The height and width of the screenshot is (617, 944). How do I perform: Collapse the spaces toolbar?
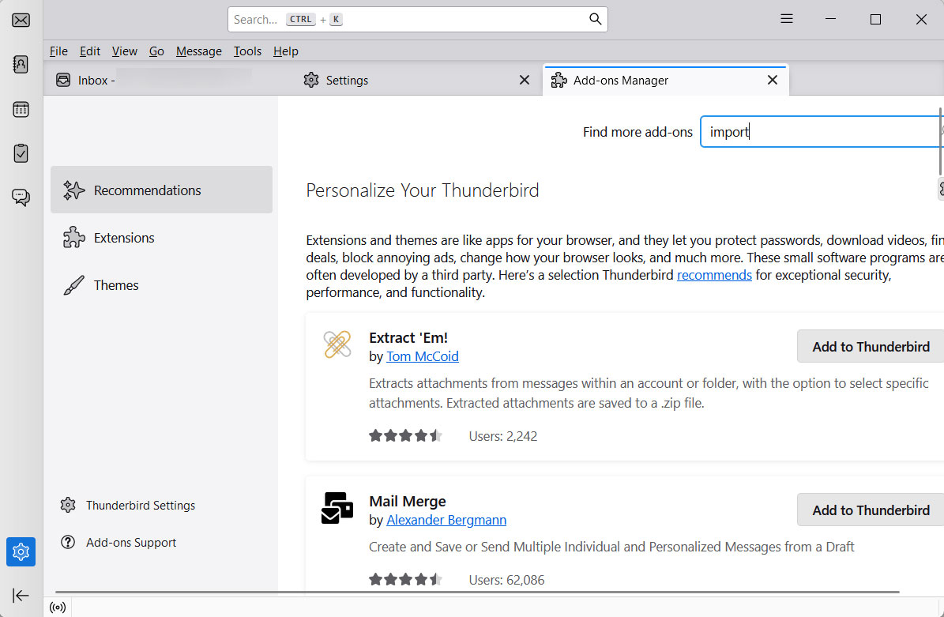[21, 596]
